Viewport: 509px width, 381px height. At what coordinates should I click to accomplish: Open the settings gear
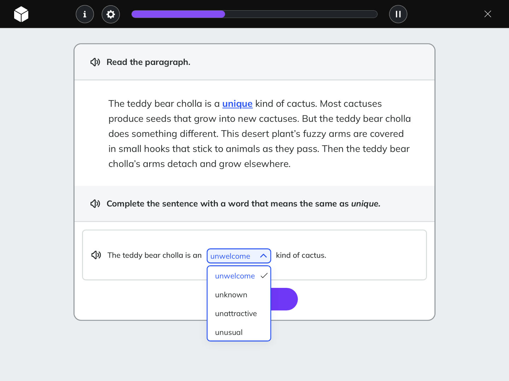pos(111,14)
